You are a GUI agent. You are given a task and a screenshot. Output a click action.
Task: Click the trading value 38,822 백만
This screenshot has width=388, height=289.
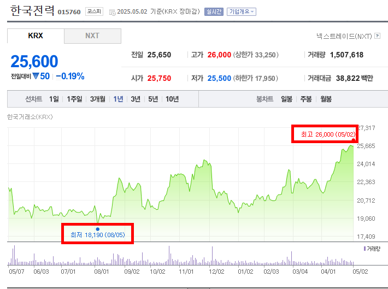coord(354,78)
